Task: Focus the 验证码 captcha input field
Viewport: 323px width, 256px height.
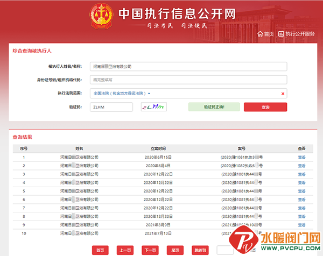Action: pos(111,107)
